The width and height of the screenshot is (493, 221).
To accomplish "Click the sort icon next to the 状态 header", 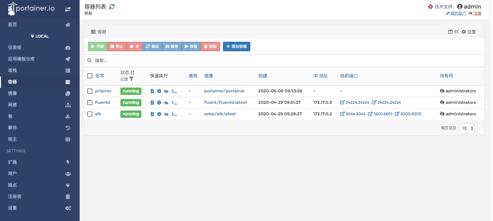I will pos(132,73).
